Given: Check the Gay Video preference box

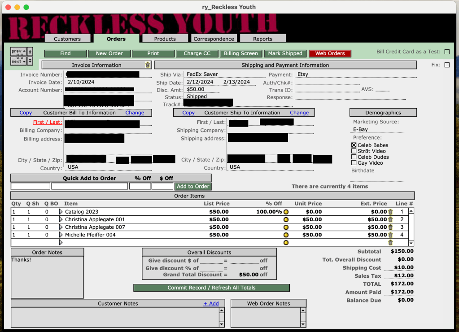Looking at the screenshot, I should (354, 163).
